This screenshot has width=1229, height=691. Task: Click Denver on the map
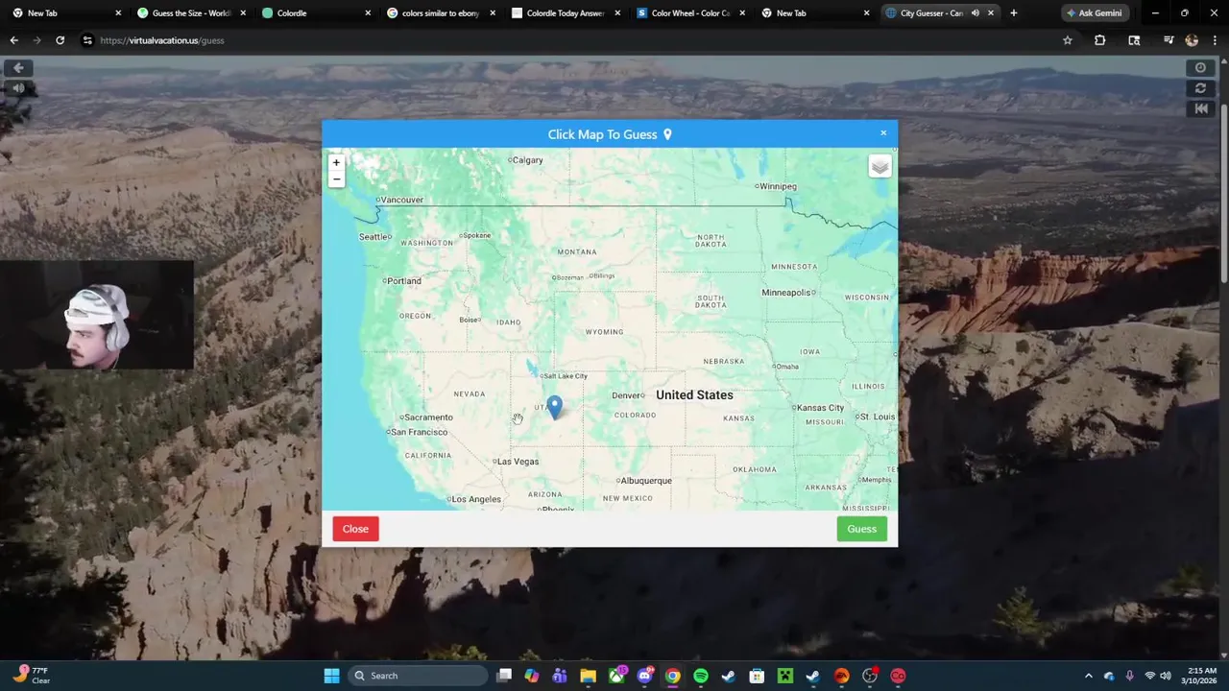pos(627,395)
